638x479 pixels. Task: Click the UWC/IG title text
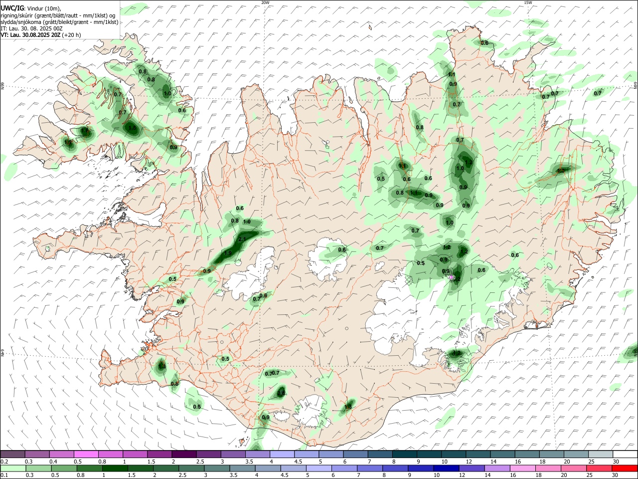[12, 8]
